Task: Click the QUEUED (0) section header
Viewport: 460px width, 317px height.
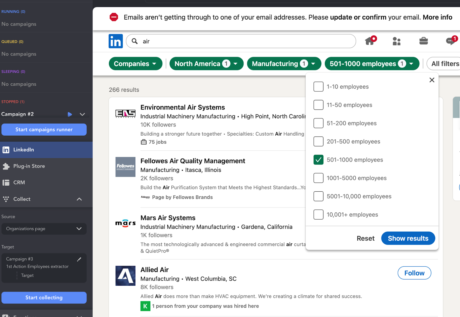Action: click(12, 42)
